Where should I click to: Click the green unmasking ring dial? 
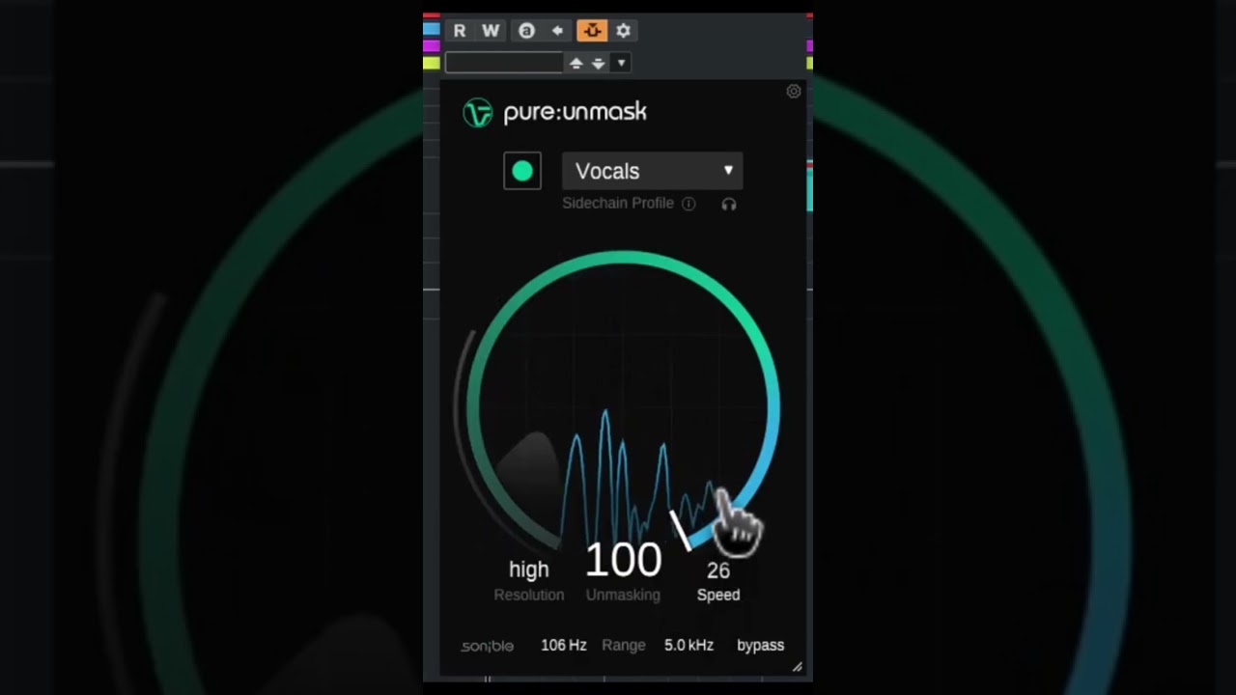tap(624, 258)
